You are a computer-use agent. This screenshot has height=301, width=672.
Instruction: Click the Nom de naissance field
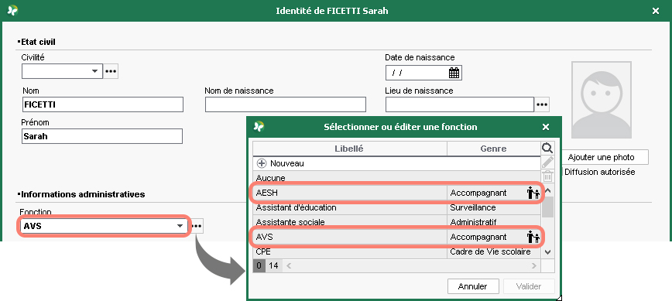click(286, 104)
